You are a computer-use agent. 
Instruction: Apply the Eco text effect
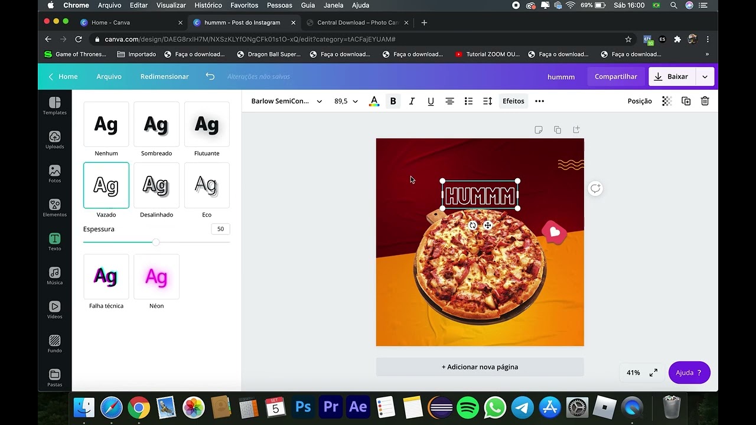click(x=207, y=185)
